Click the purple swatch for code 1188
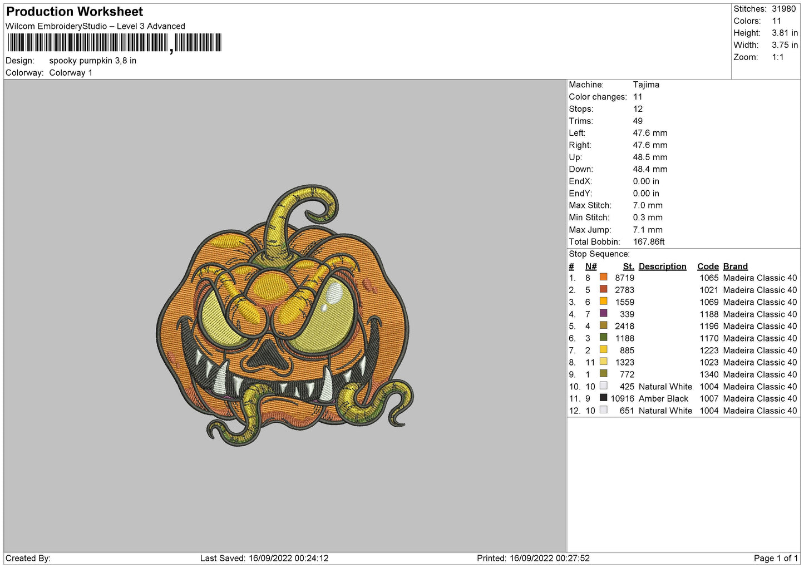 pos(603,313)
